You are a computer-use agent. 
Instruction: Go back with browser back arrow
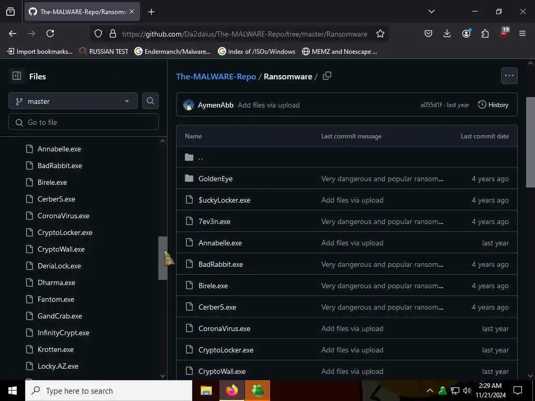coord(13,33)
